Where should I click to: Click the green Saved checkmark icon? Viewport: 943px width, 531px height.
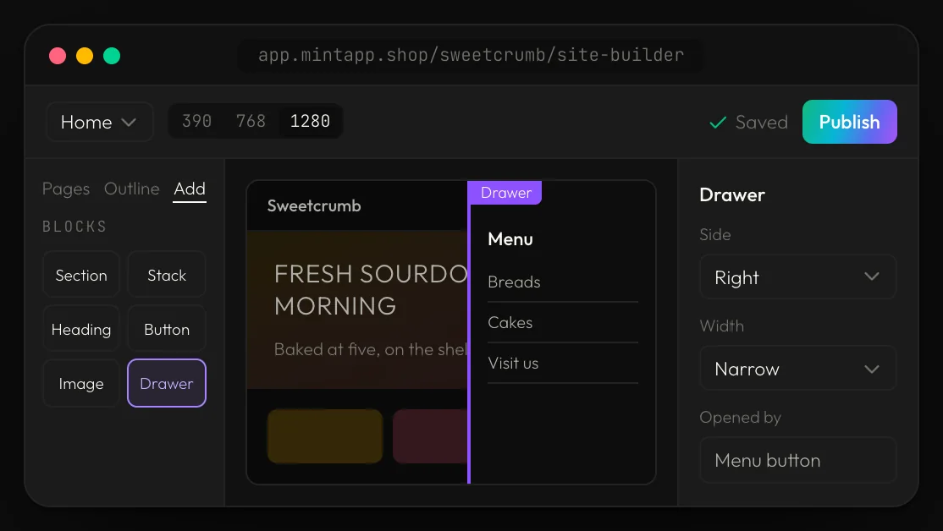718,123
